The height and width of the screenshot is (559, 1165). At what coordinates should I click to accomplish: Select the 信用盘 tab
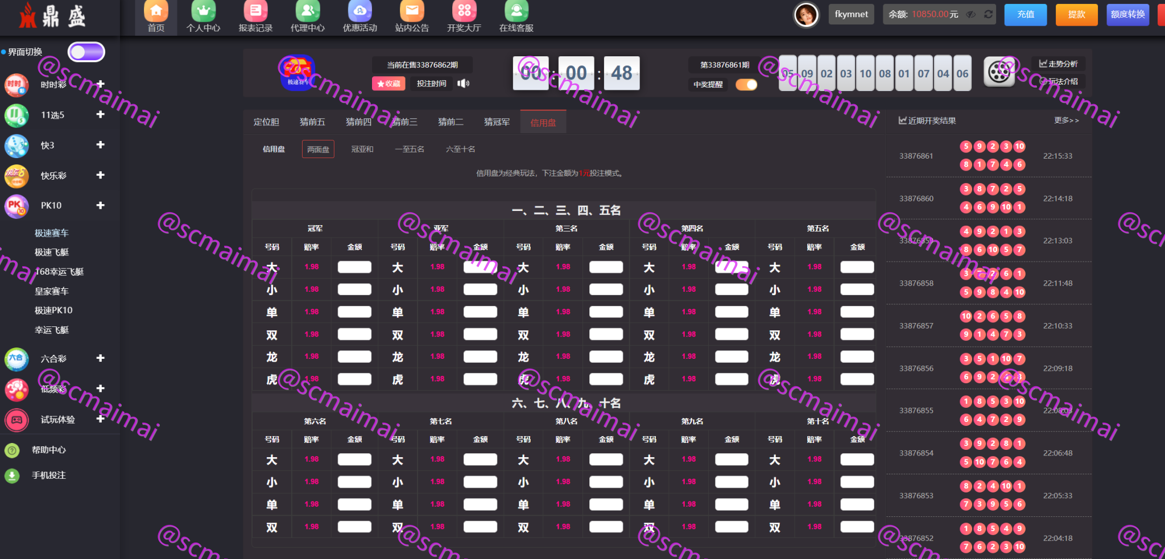pos(543,122)
